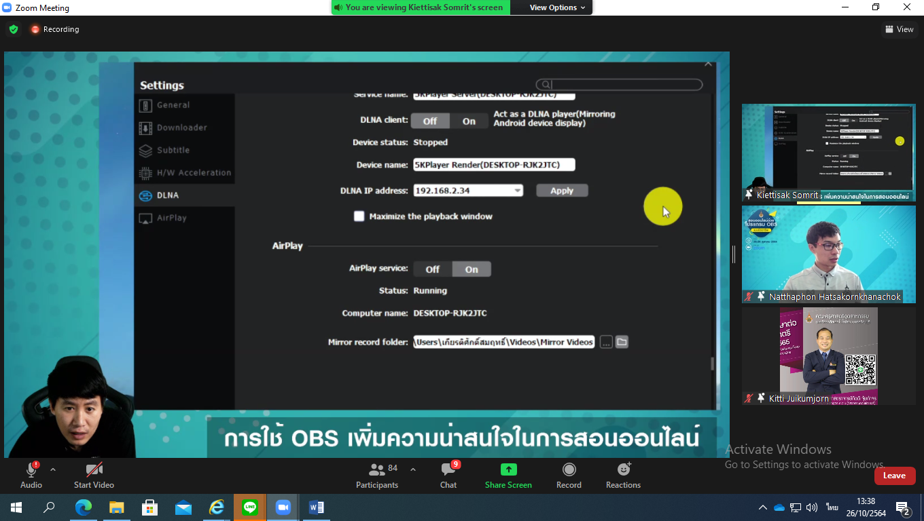
Task: Click the red Leave button
Action: coord(894,476)
